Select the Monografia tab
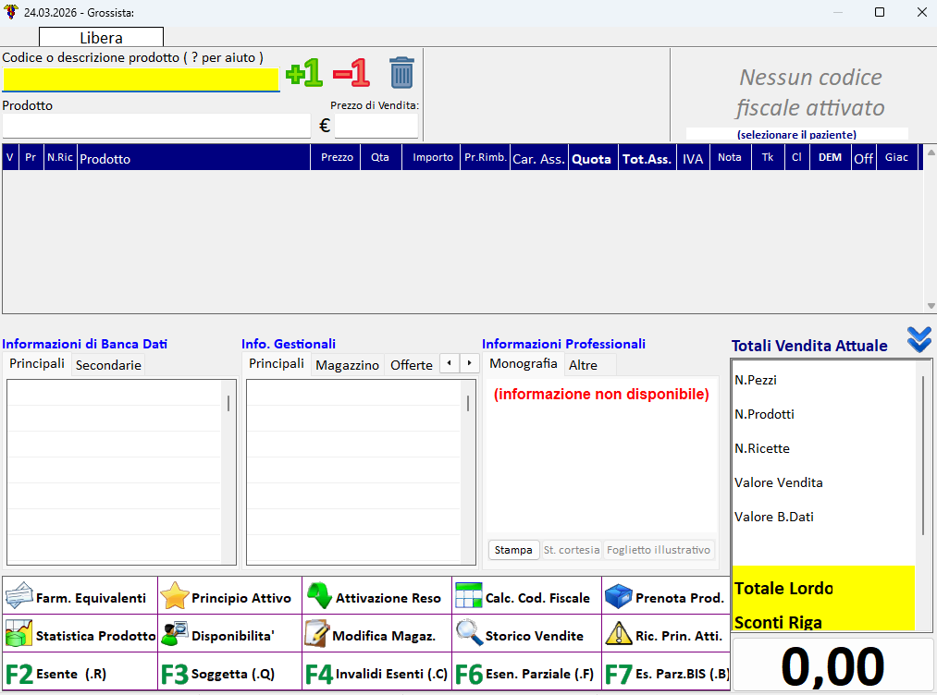Image resolution: width=937 pixels, height=695 pixels. (523, 363)
